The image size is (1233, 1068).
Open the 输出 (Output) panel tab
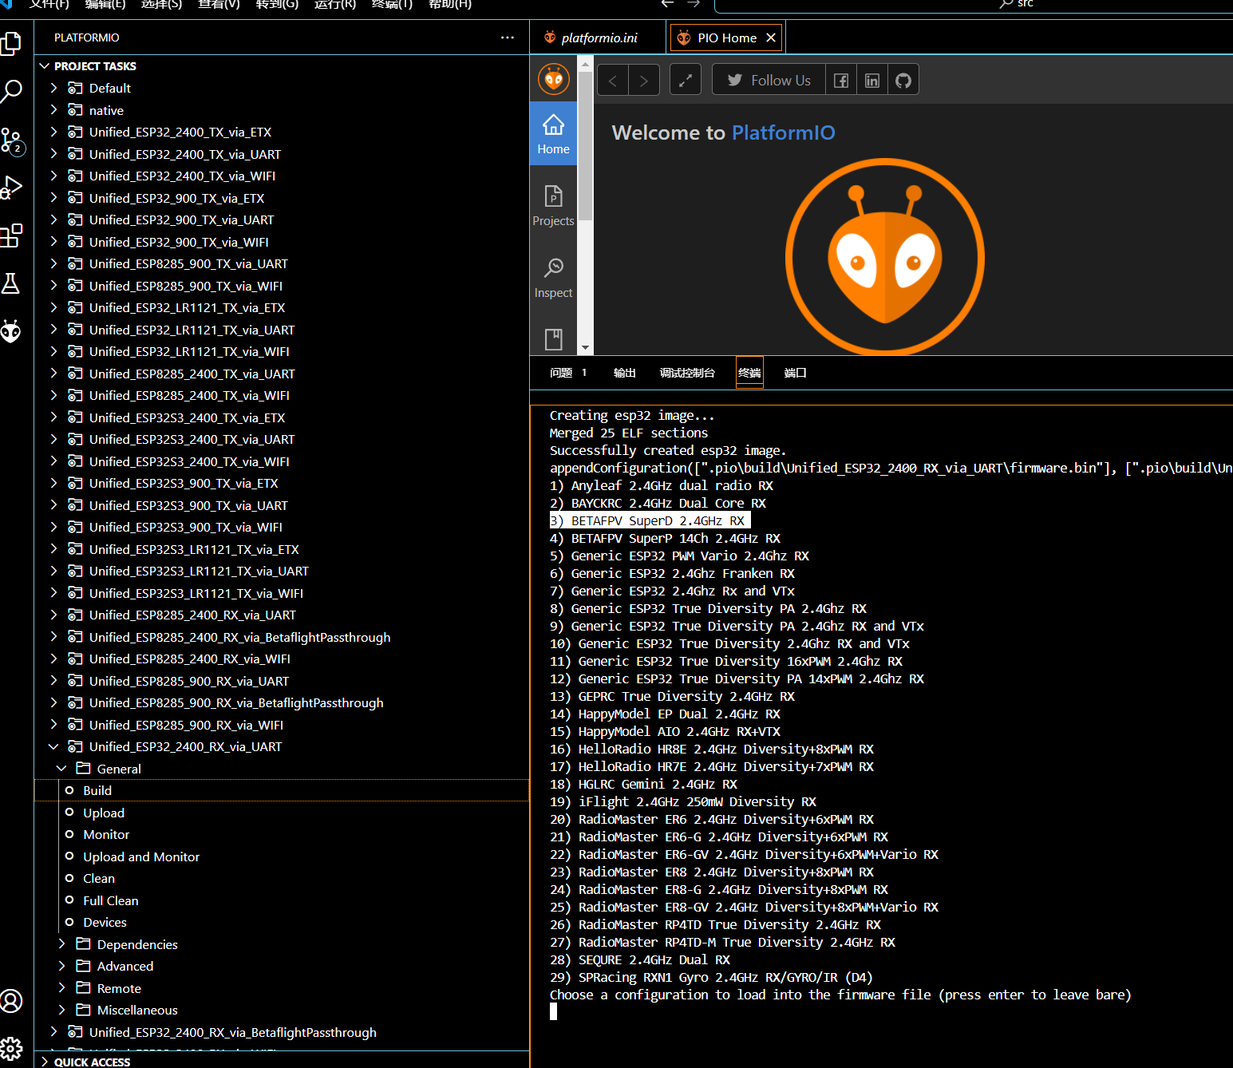624,373
